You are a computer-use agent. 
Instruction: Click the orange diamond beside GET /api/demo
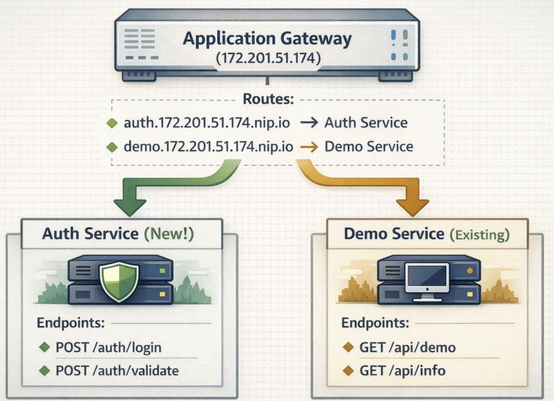coord(349,348)
